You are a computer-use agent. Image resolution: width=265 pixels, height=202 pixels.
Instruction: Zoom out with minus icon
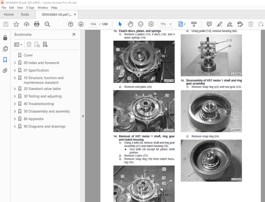pos(141,24)
